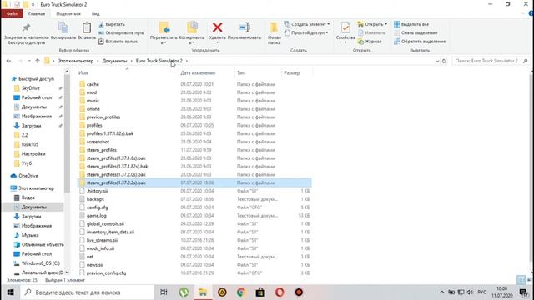Image resolution: width=534 pixels, height=300 pixels.
Task: Click the explorer search field
Action: click(x=491, y=61)
